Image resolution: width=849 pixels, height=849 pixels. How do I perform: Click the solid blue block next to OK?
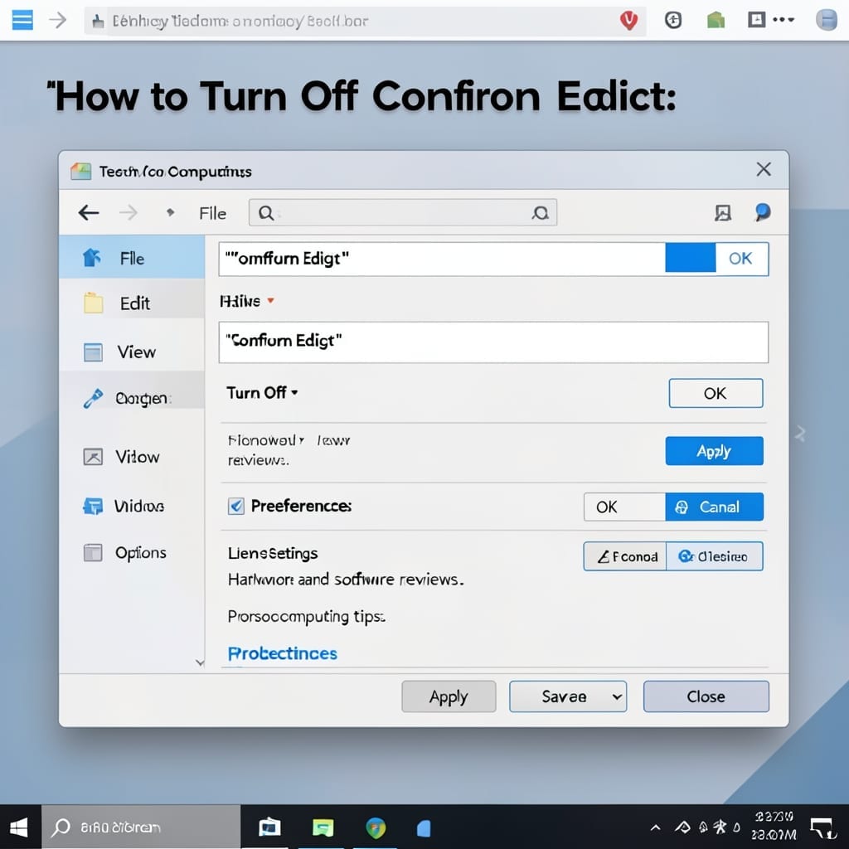click(x=690, y=257)
